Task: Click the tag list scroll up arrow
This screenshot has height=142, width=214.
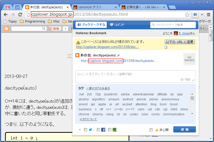Action: (192, 94)
